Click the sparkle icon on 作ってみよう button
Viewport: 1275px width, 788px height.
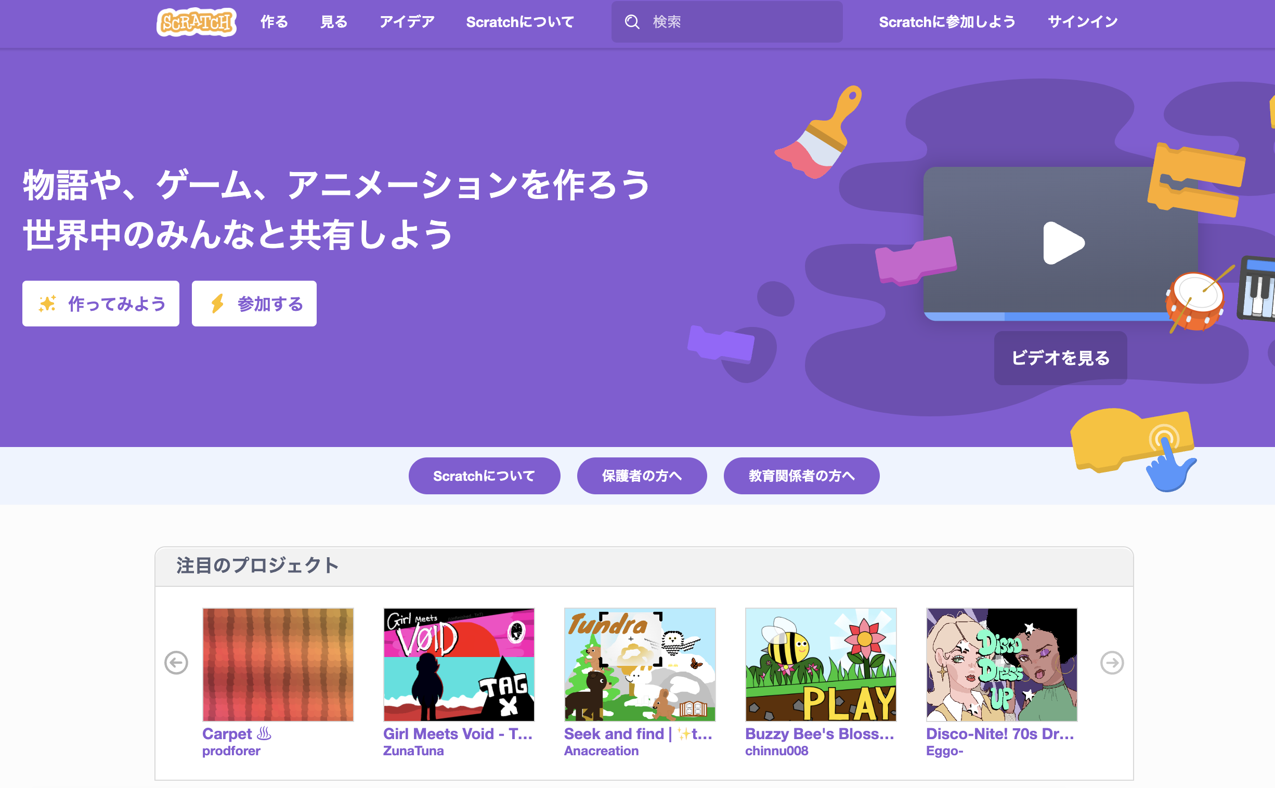click(47, 304)
